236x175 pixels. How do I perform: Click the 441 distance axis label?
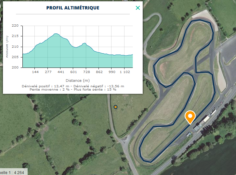click(x=61, y=72)
